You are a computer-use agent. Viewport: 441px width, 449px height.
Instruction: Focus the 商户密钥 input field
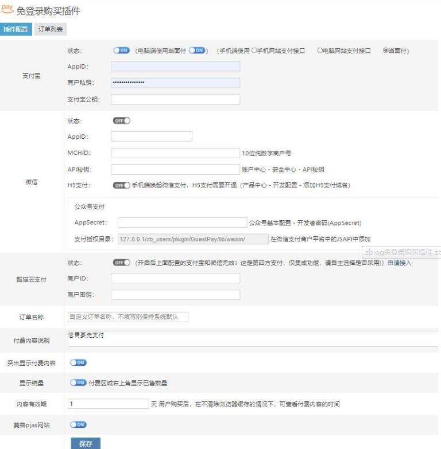coord(176,295)
